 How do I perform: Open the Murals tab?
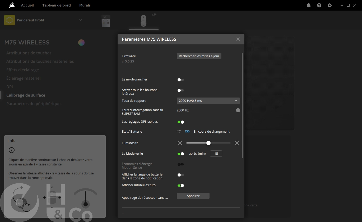point(85,5)
